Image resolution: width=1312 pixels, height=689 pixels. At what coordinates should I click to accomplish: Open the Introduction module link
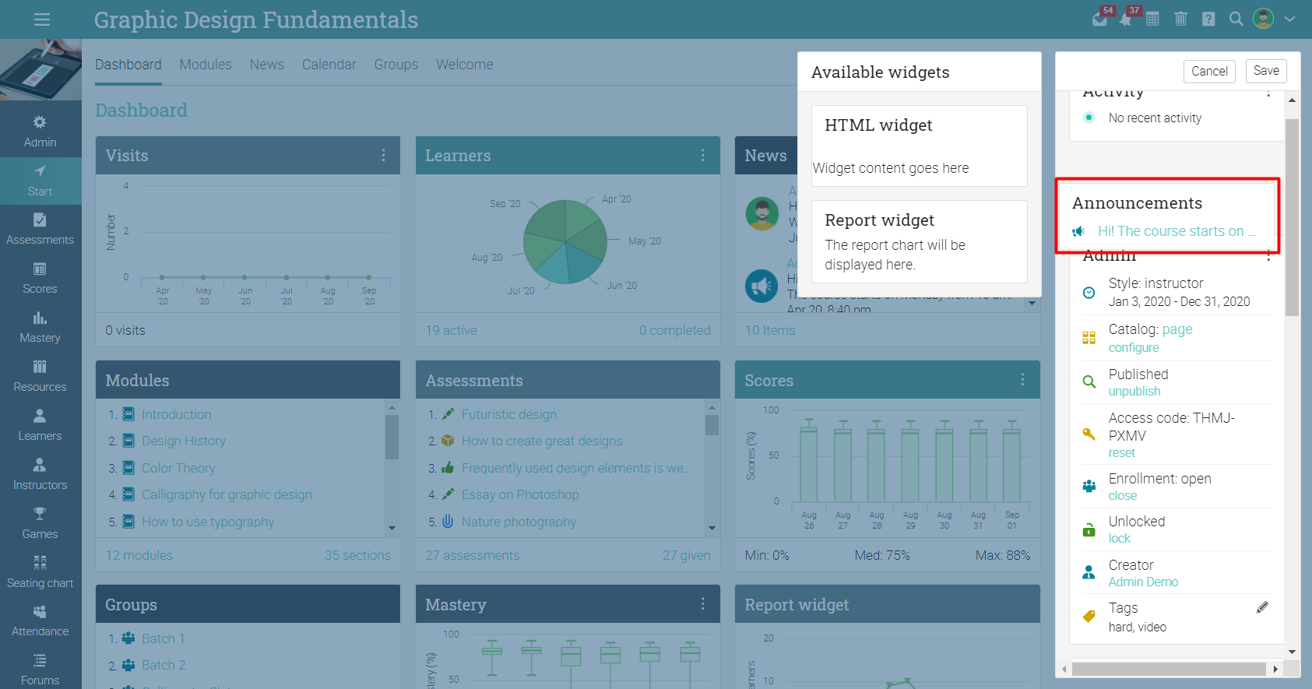(176, 414)
